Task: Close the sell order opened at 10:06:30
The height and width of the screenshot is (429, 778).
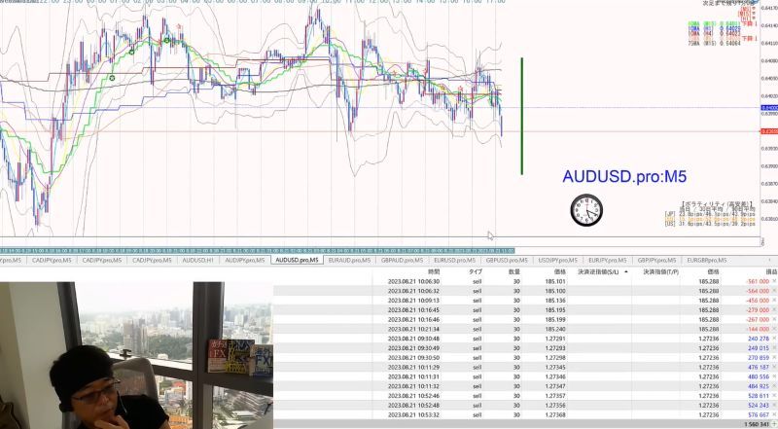Action: [774, 281]
